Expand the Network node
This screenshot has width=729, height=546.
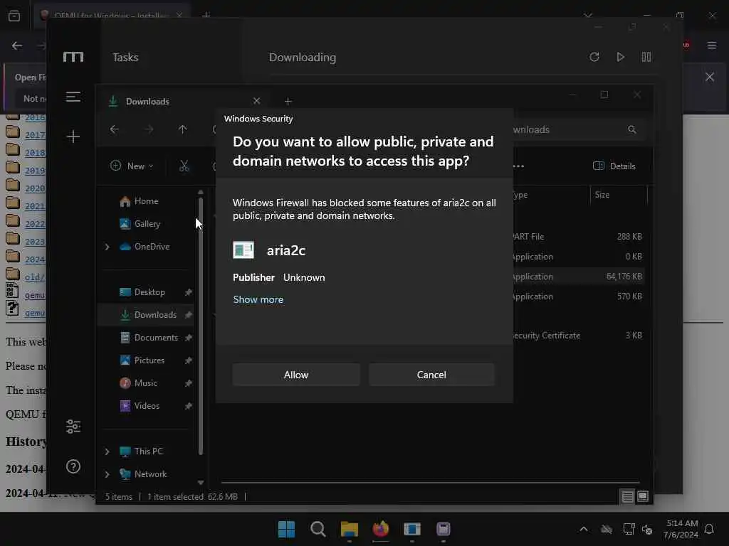[107, 474]
